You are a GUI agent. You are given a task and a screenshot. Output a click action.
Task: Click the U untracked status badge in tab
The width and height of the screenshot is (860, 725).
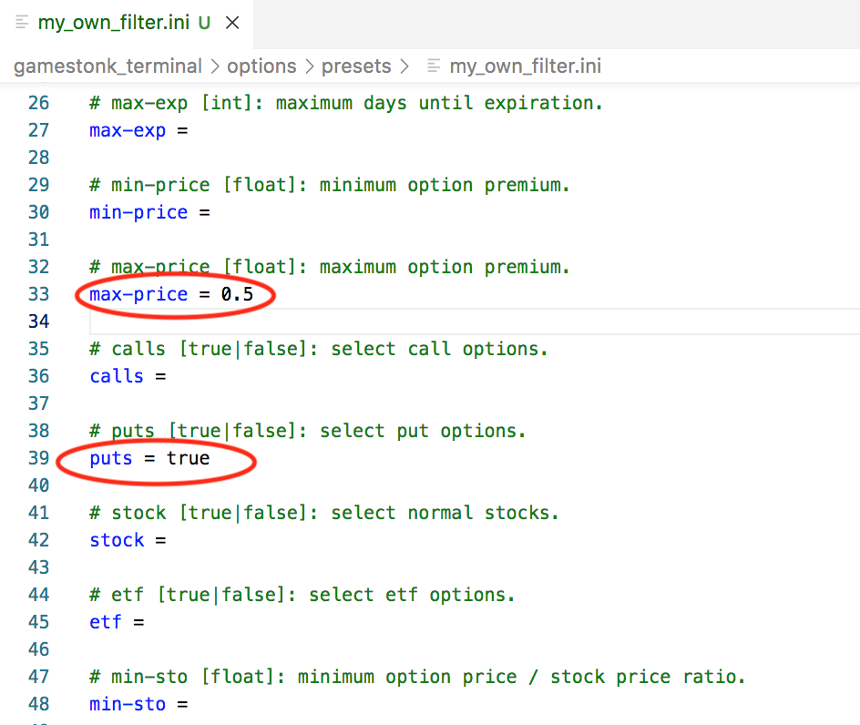tap(205, 23)
